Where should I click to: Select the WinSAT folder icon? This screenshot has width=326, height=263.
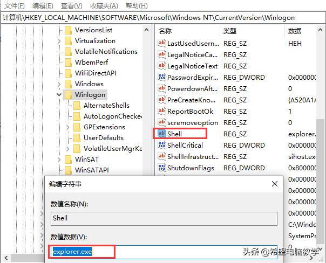[x=68, y=160]
